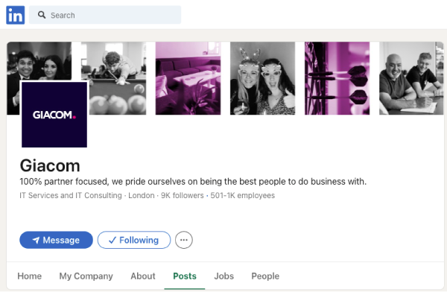This screenshot has height=292, width=447.
Task: Send a message with Message button
Action: coord(56,240)
